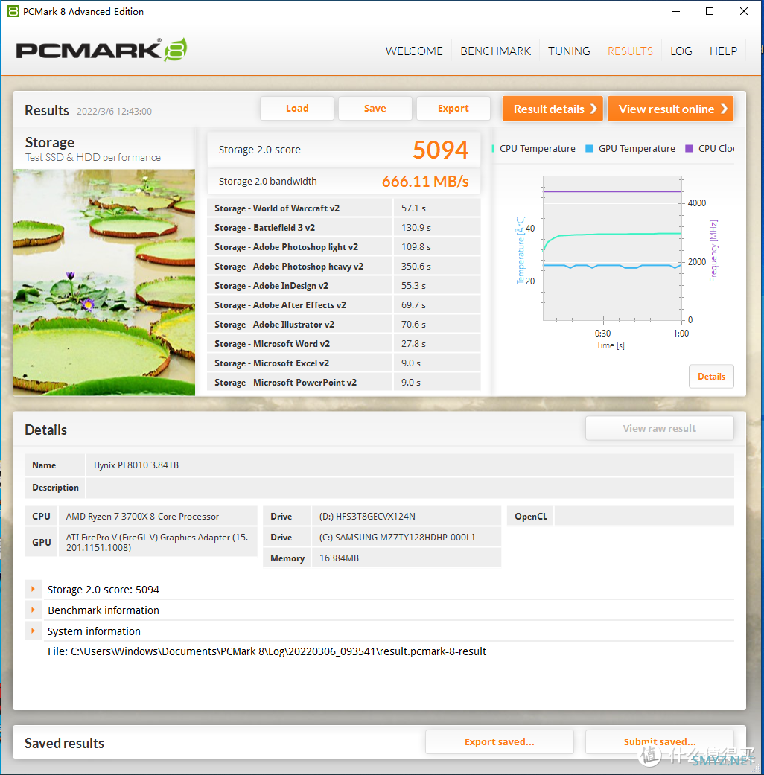Select Storage - Adobe InDesign v2 row
764x775 pixels.
coord(344,286)
